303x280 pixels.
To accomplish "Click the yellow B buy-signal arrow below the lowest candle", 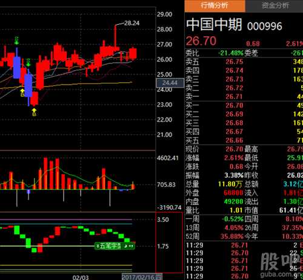I will click(x=35, y=112).
